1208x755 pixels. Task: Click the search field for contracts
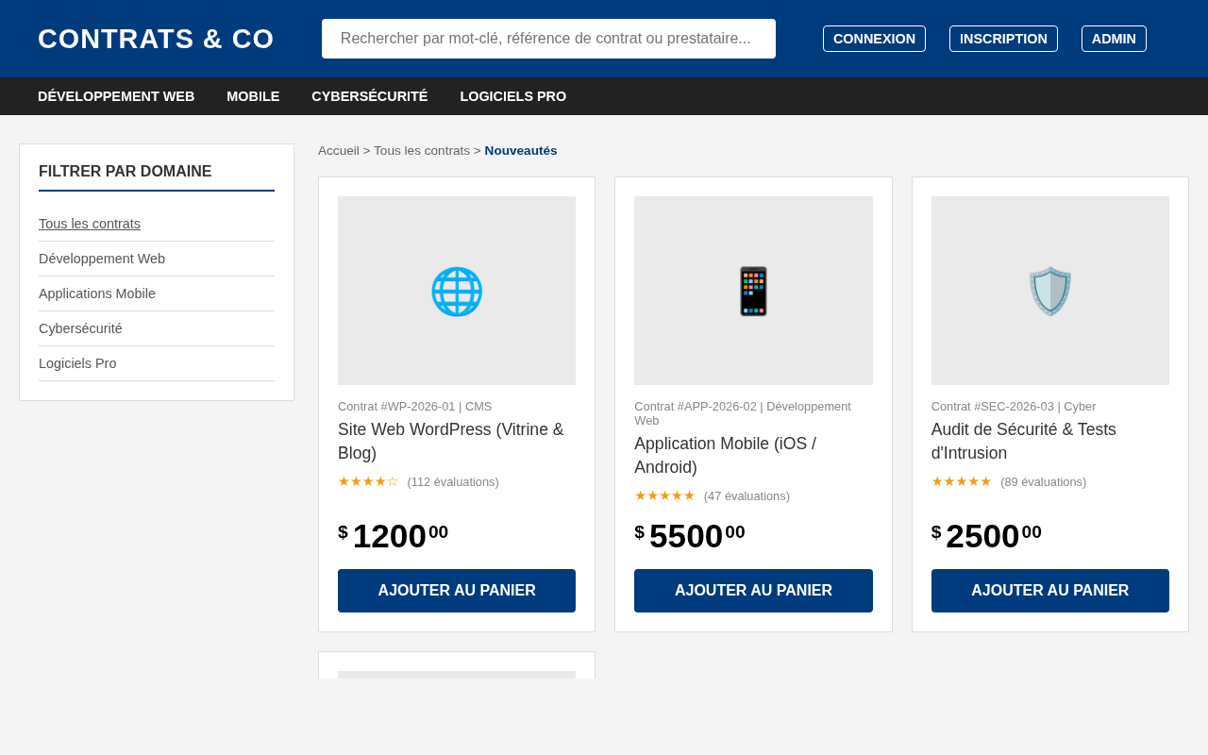tap(548, 39)
